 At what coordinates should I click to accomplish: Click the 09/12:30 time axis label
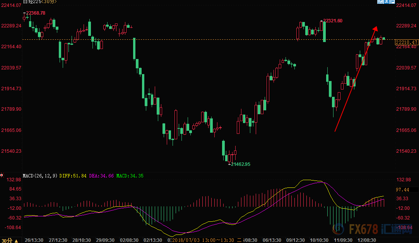point(295,240)
